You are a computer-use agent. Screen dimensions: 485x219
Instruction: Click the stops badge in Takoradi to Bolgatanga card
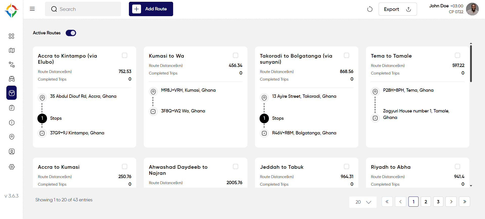pos(264,118)
